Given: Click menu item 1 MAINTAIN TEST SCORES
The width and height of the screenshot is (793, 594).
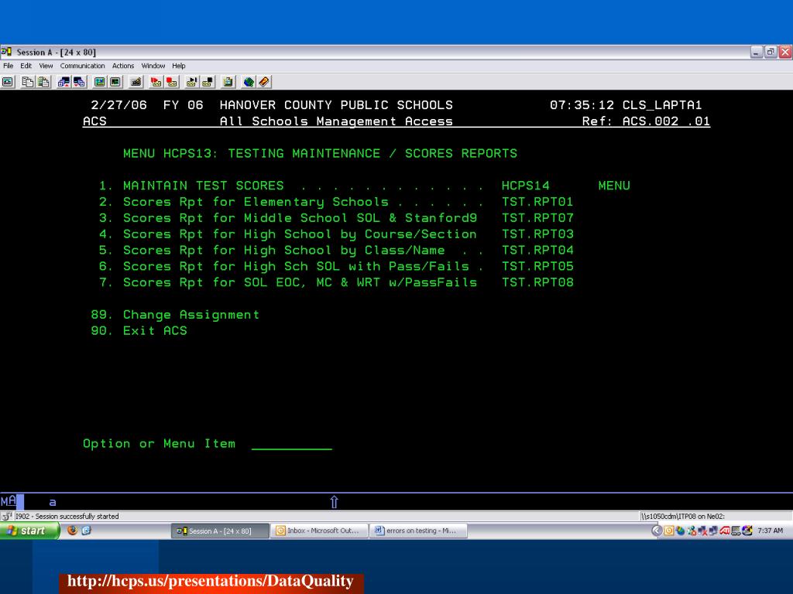Looking at the screenshot, I should tap(204, 186).
